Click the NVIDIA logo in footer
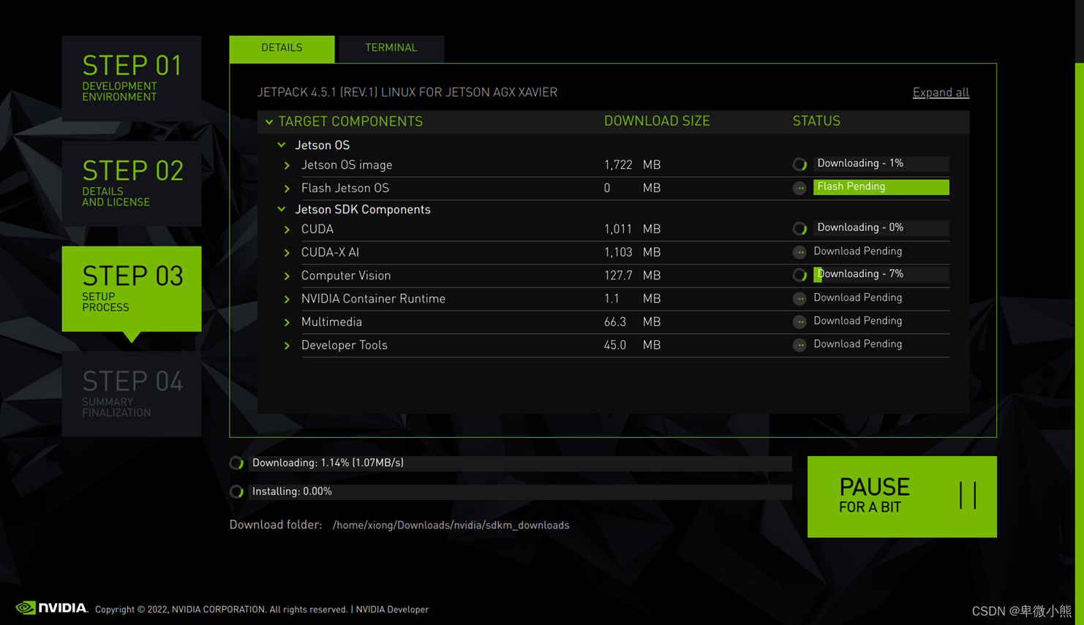 point(51,607)
